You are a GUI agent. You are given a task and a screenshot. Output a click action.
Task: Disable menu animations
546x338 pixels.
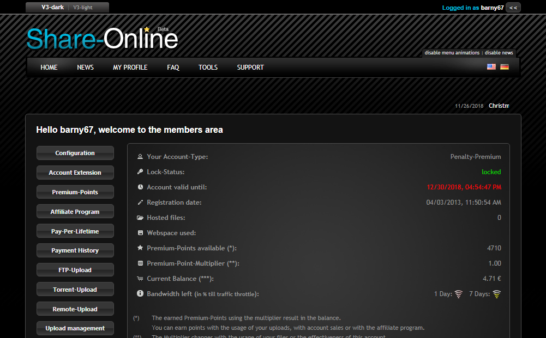[452, 53]
